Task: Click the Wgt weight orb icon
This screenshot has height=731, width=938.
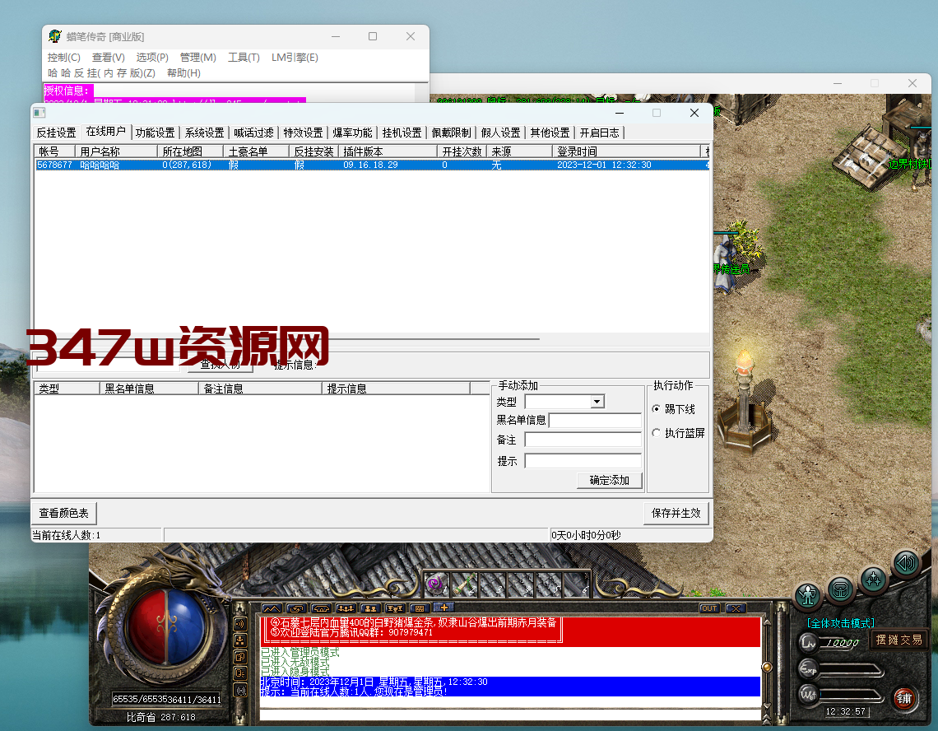Action: click(x=808, y=695)
